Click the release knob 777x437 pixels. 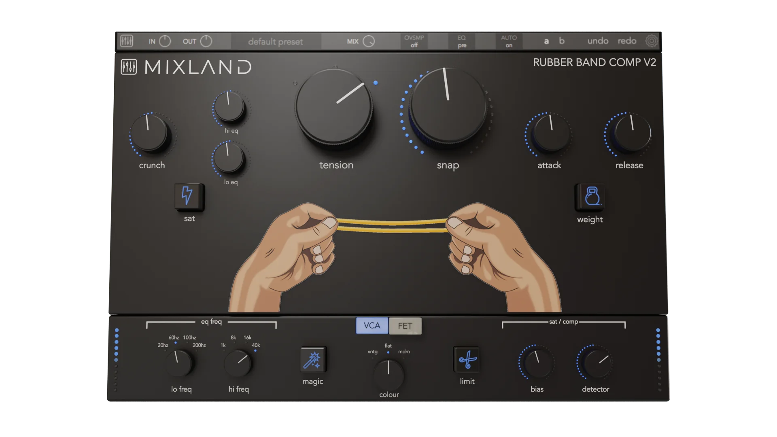click(x=632, y=133)
